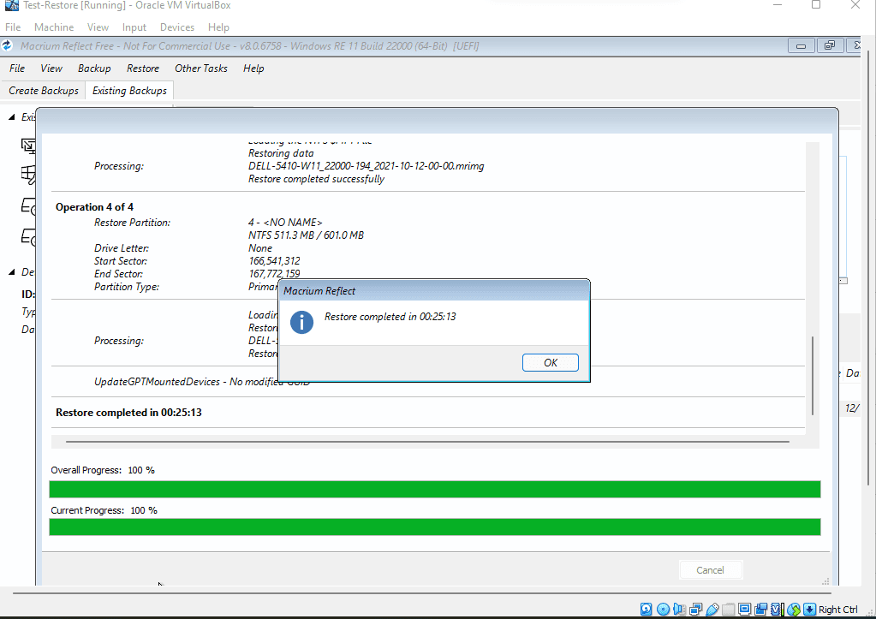Click the restore log vertical scrollbar

813,375
